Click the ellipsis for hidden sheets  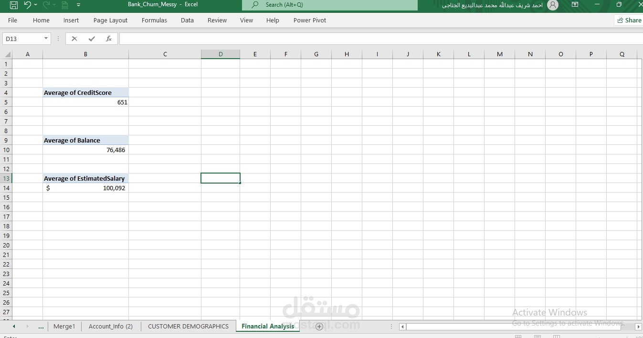41,327
